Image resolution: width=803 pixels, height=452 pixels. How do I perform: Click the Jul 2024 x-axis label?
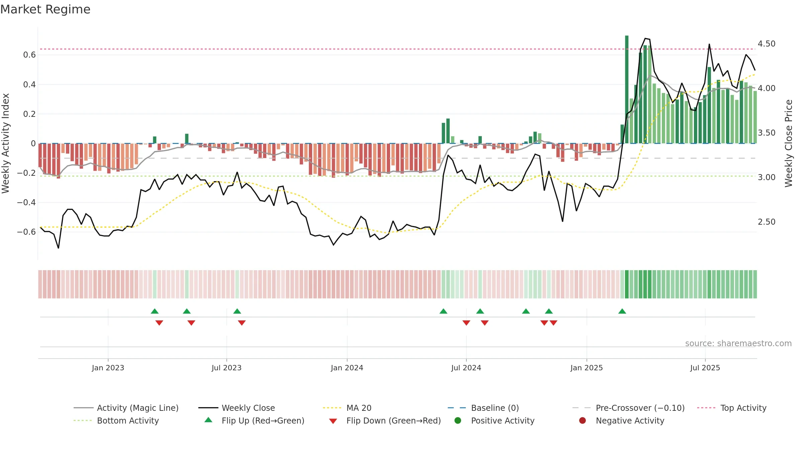tap(466, 368)
